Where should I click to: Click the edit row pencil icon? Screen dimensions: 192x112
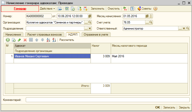pos(19,40)
